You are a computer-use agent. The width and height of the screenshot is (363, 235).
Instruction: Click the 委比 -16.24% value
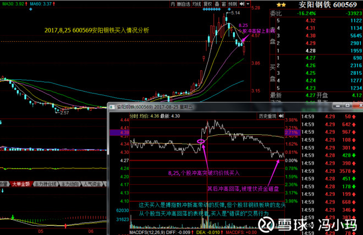(306, 13)
